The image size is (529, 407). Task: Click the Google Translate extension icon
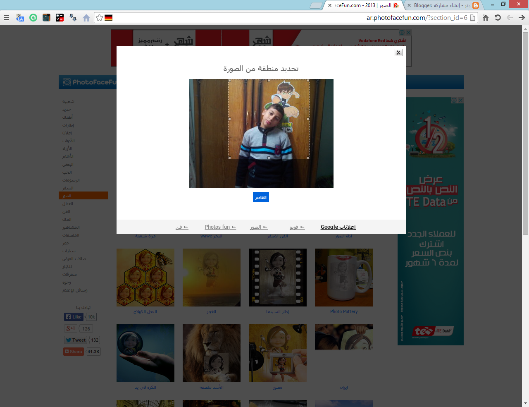click(x=20, y=18)
